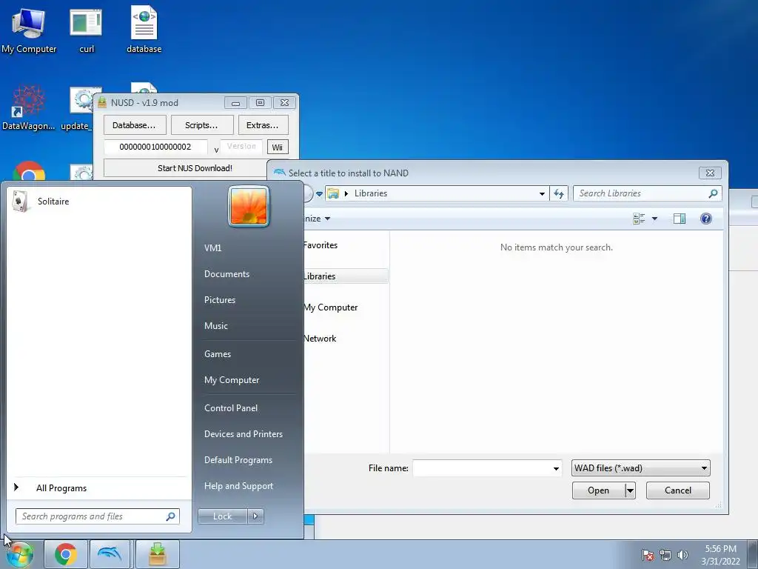Open the DataWagon desktop shortcut
The width and height of the screenshot is (758, 569).
coord(29,107)
